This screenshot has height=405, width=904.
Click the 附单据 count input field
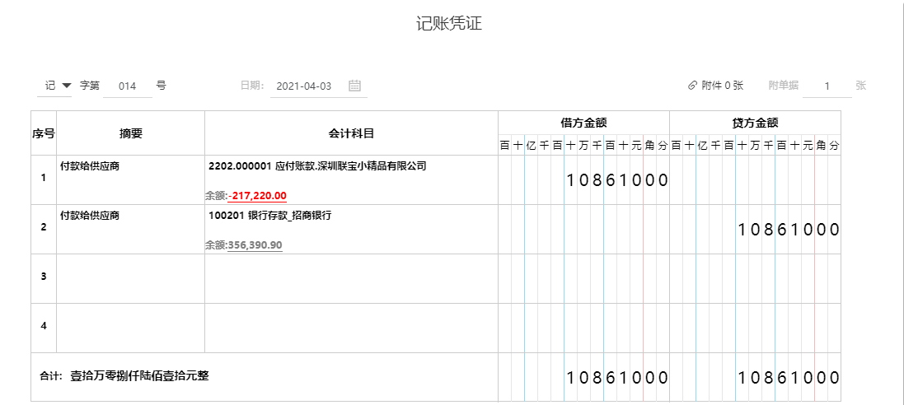(827, 86)
